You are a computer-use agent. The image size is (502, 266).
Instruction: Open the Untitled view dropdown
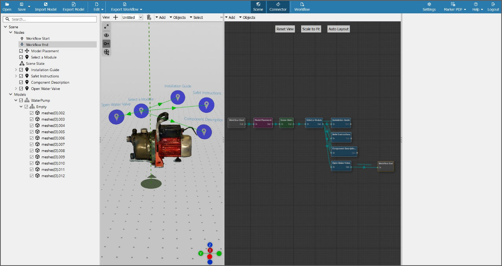[132, 17]
